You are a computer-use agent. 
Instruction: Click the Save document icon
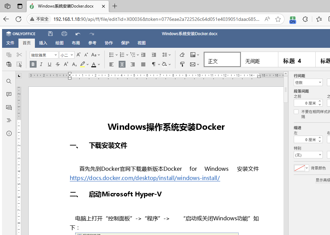50,33
